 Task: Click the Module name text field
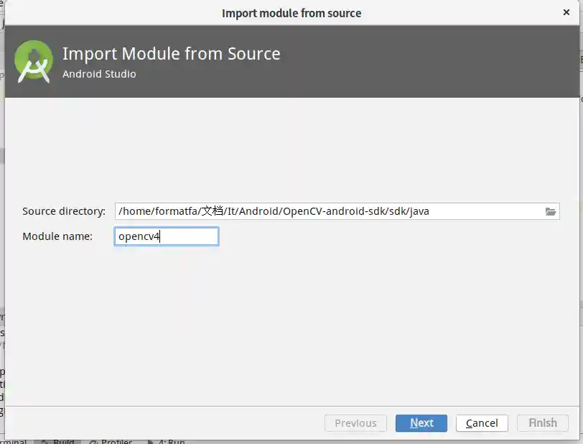[167, 236]
